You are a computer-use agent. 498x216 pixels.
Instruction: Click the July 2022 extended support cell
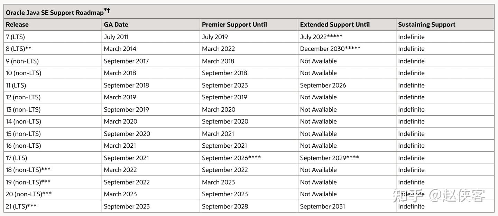tap(321, 37)
